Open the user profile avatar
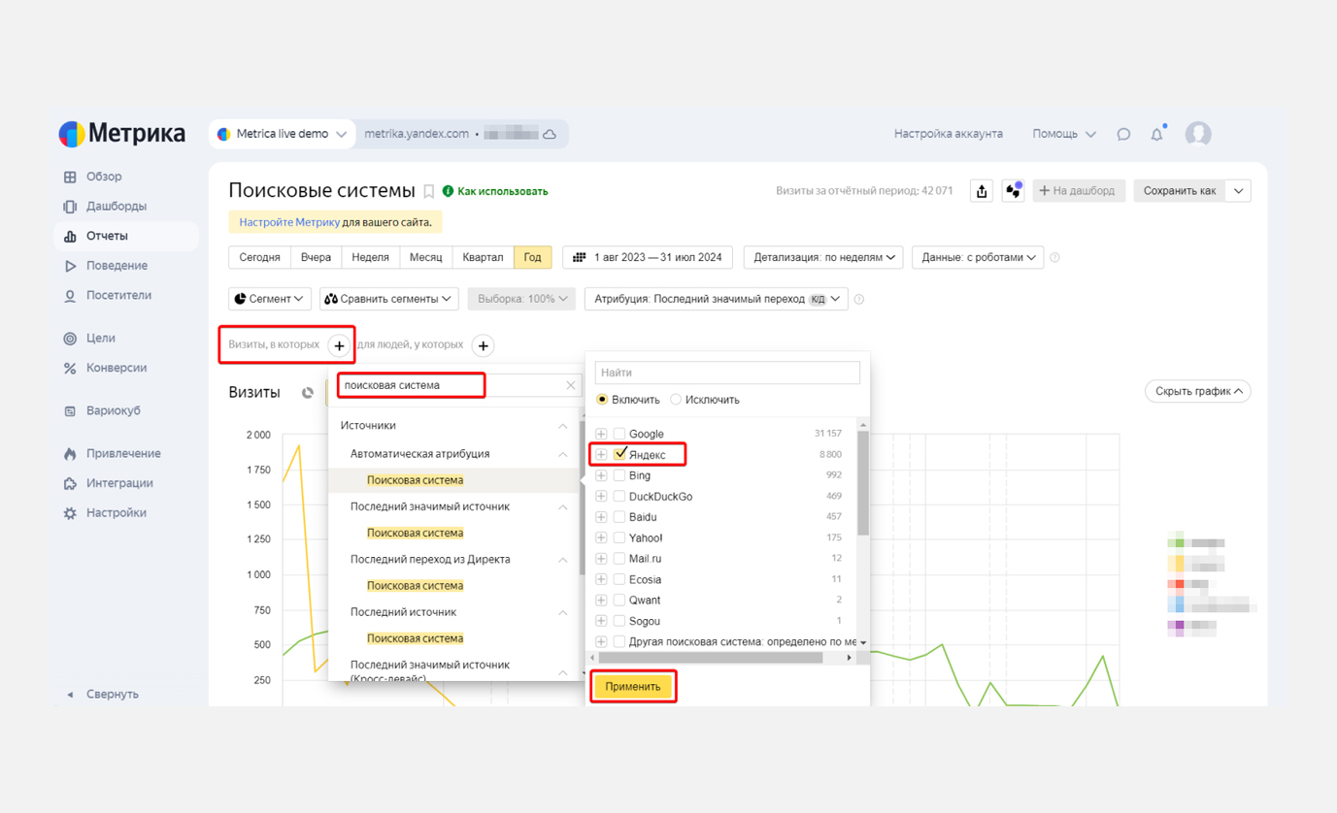The image size is (1337, 813). coord(1198,134)
